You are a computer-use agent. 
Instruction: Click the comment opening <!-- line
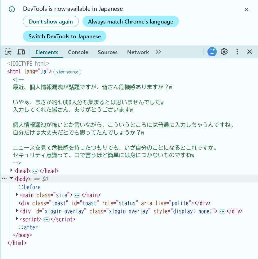[18, 80]
